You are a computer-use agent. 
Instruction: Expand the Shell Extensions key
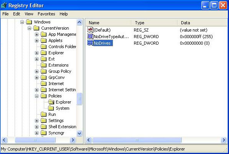[x=37, y=127]
